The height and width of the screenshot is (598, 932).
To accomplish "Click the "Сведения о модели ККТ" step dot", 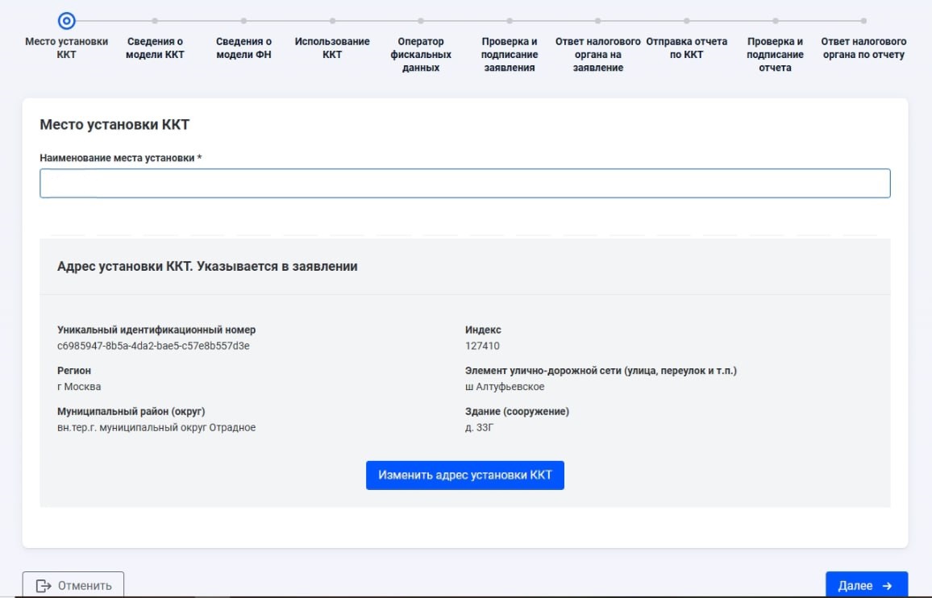I will click(153, 23).
